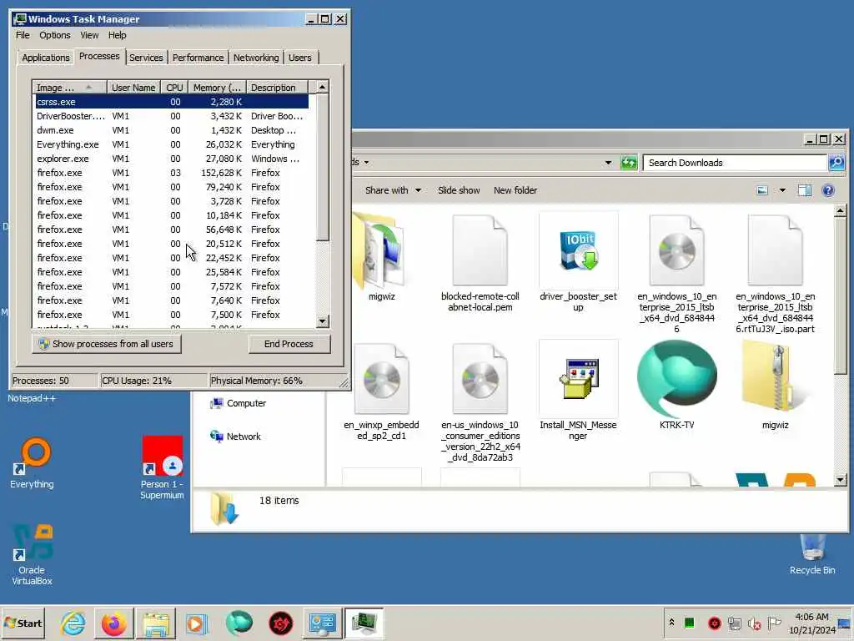Switch to the Performance tab
Screen dimensions: 854x641
198,58
